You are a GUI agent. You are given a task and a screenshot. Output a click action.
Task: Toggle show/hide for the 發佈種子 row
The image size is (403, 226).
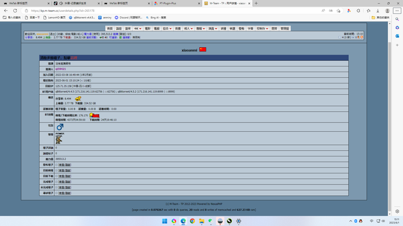pyautogui.click(x=64, y=164)
